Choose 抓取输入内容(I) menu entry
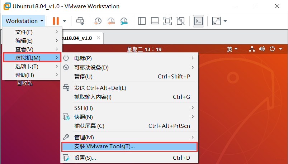 129,97
